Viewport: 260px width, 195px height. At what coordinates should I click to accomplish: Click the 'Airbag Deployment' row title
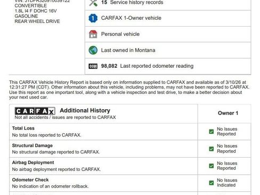point(33,162)
